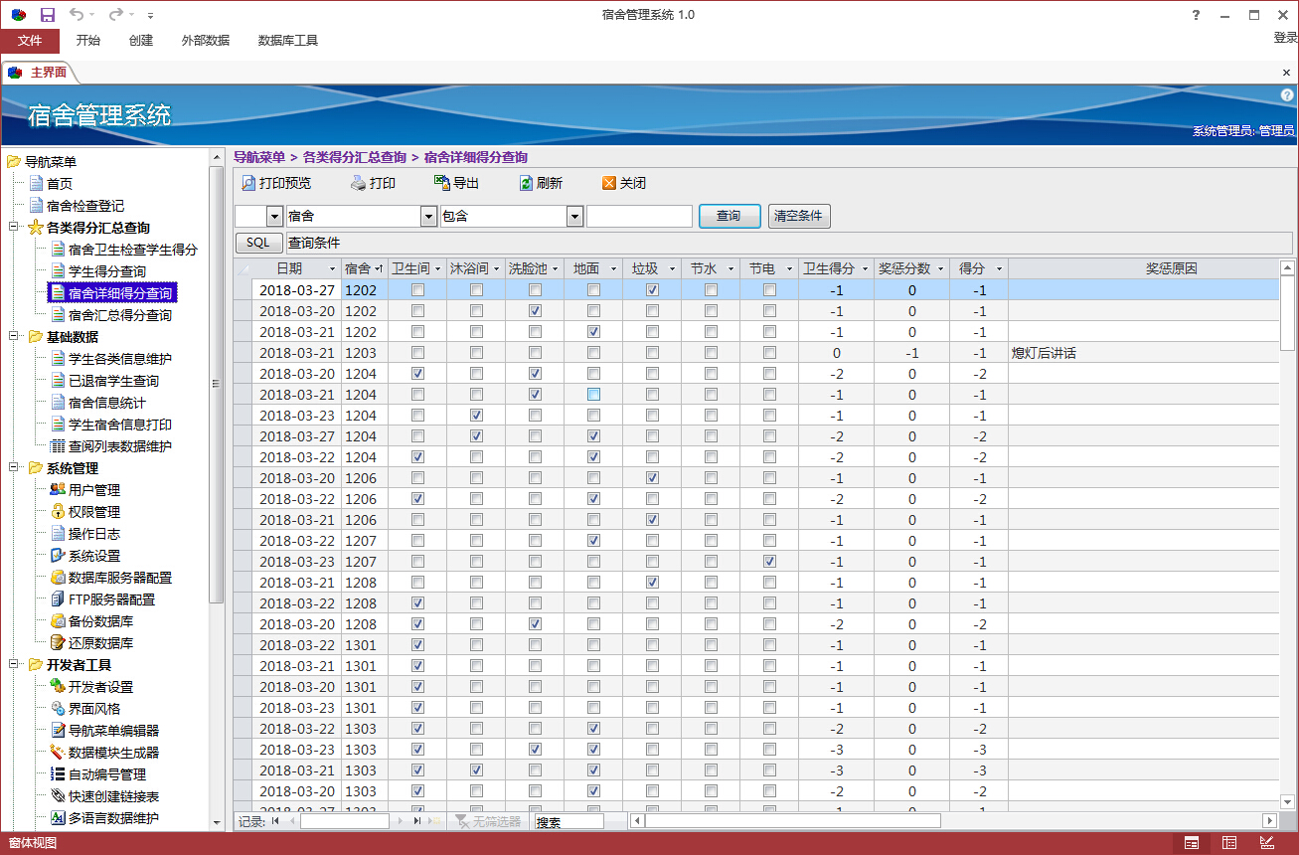The height and width of the screenshot is (855, 1299).
Task: Open 学生得分查询 item
Action: [107, 271]
